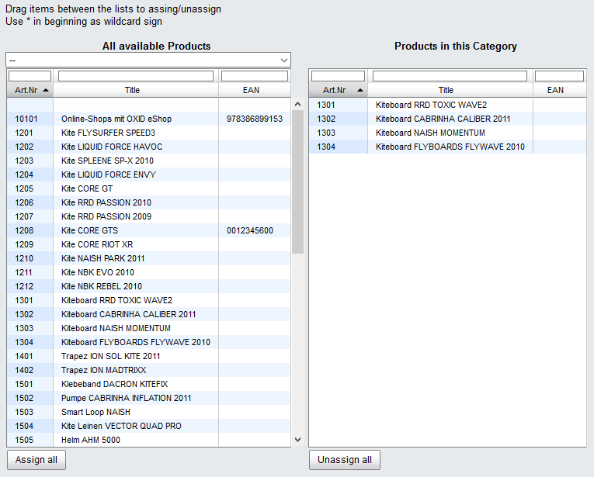Focus EAN filter field in available products

[255, 76]
